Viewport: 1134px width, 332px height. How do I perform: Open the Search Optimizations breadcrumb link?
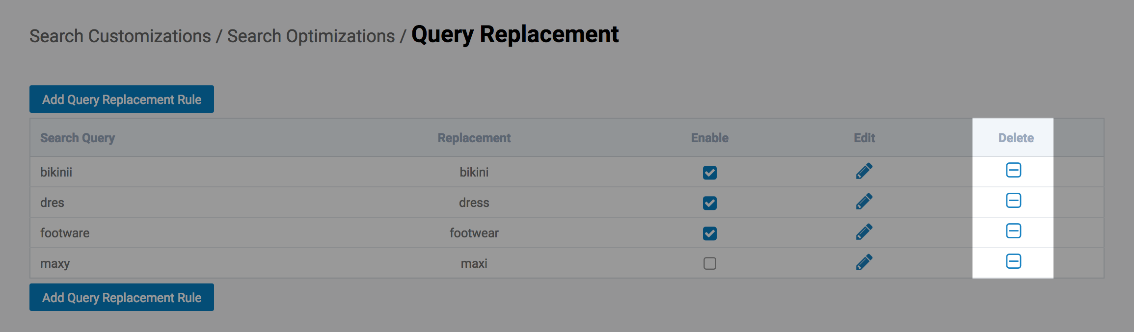tap(311, 36)
